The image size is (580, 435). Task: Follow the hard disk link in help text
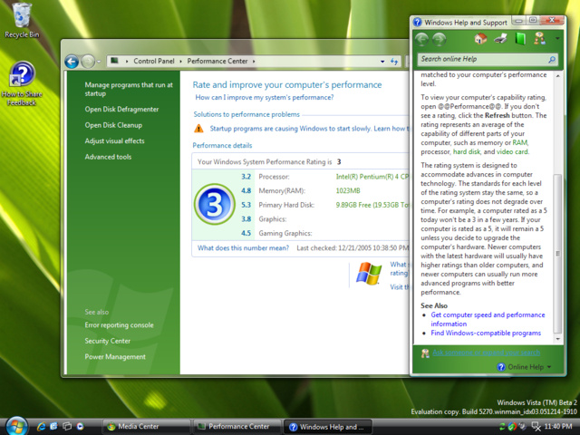467,151
